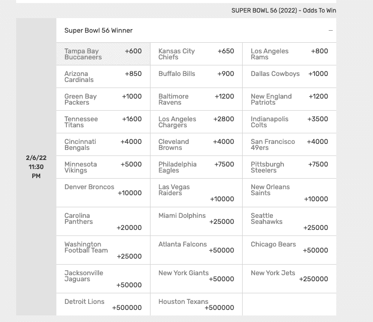
Task: Click the SUPER BOWL 56 (2022) - Odds To Win title
Action: 284,11
